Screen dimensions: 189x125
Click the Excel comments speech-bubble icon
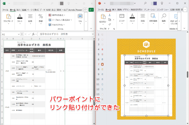click(85, 10)
